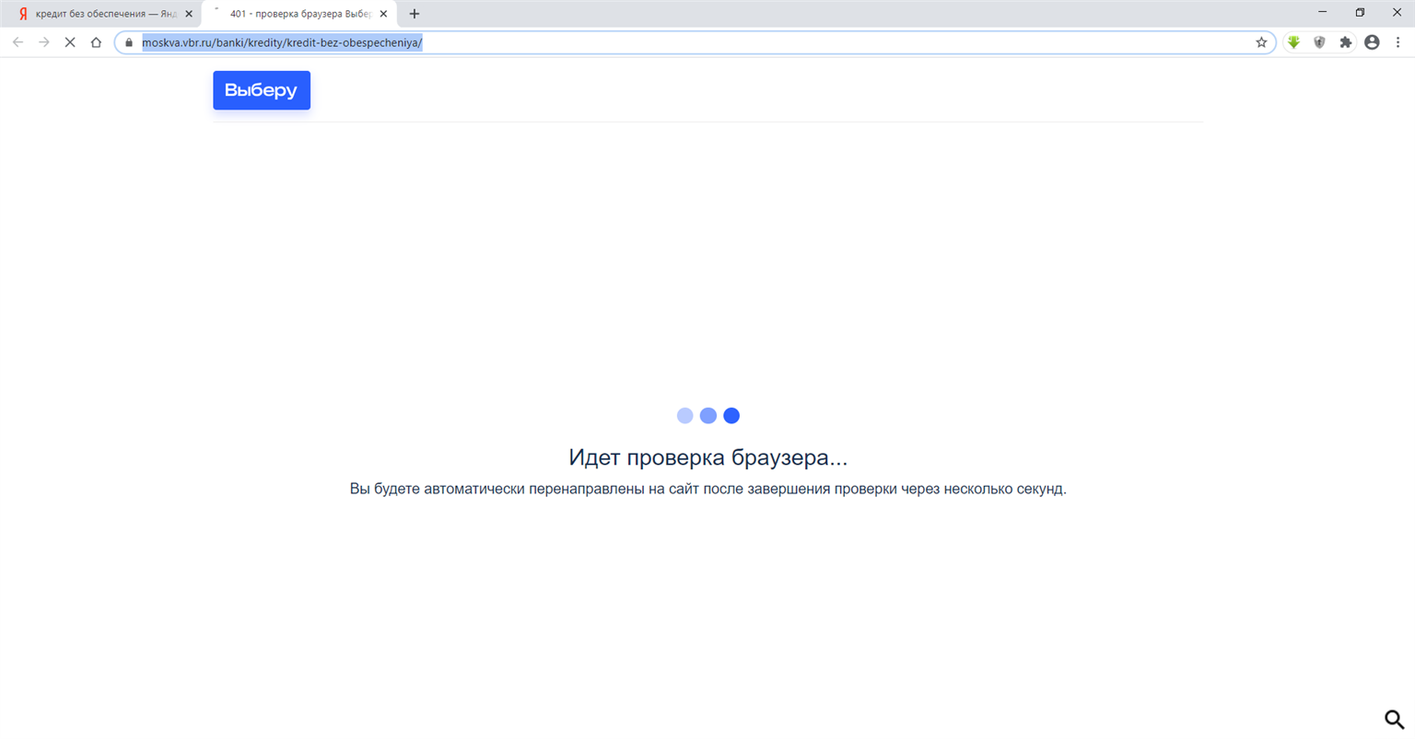This screenshot has height=739, width=1415.
Task: Bookmark this page with the star icon
Action: [x=1261, y=42]
